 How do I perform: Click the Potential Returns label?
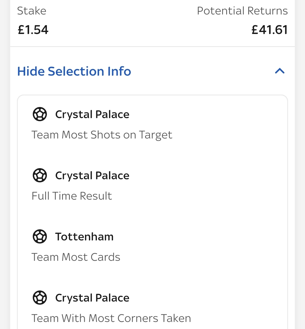click(242, 11)
